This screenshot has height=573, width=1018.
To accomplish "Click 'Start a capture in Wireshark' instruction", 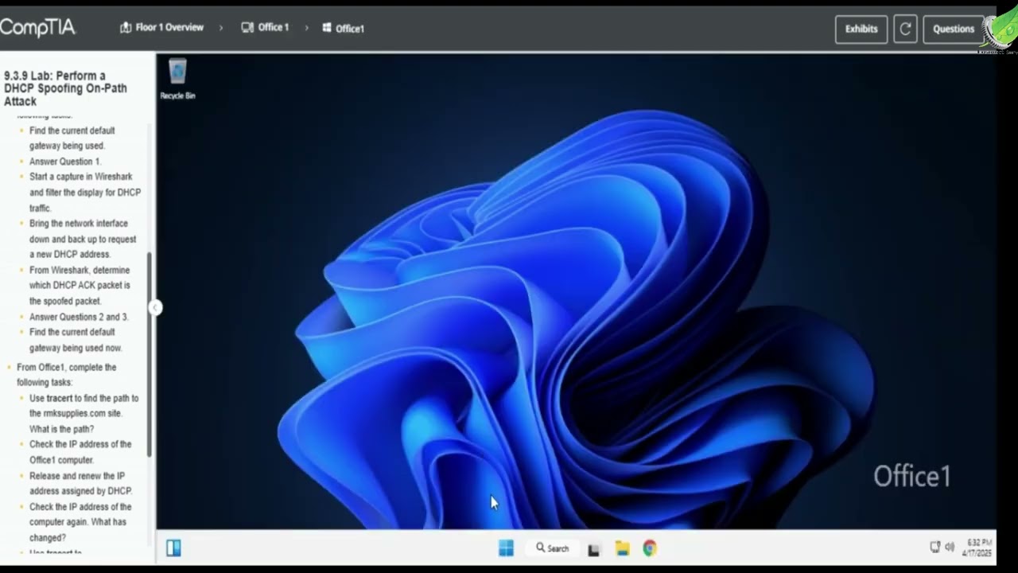I will tap(85, 193).
